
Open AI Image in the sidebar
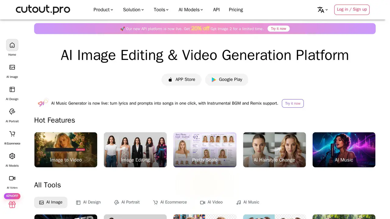pyautogui.click(x=12, y=71)
